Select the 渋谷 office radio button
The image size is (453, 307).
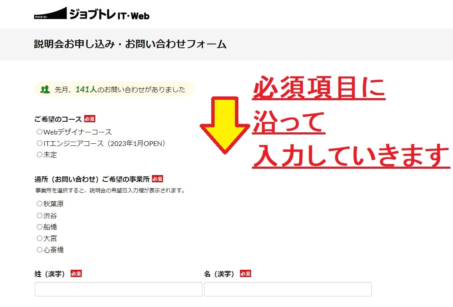pyautogui.click(x=39, y=216)
